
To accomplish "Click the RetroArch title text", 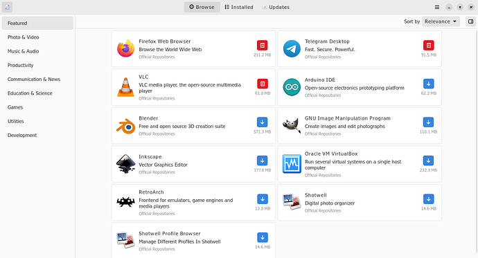I will pyautogui.click(x=151, y=192).
